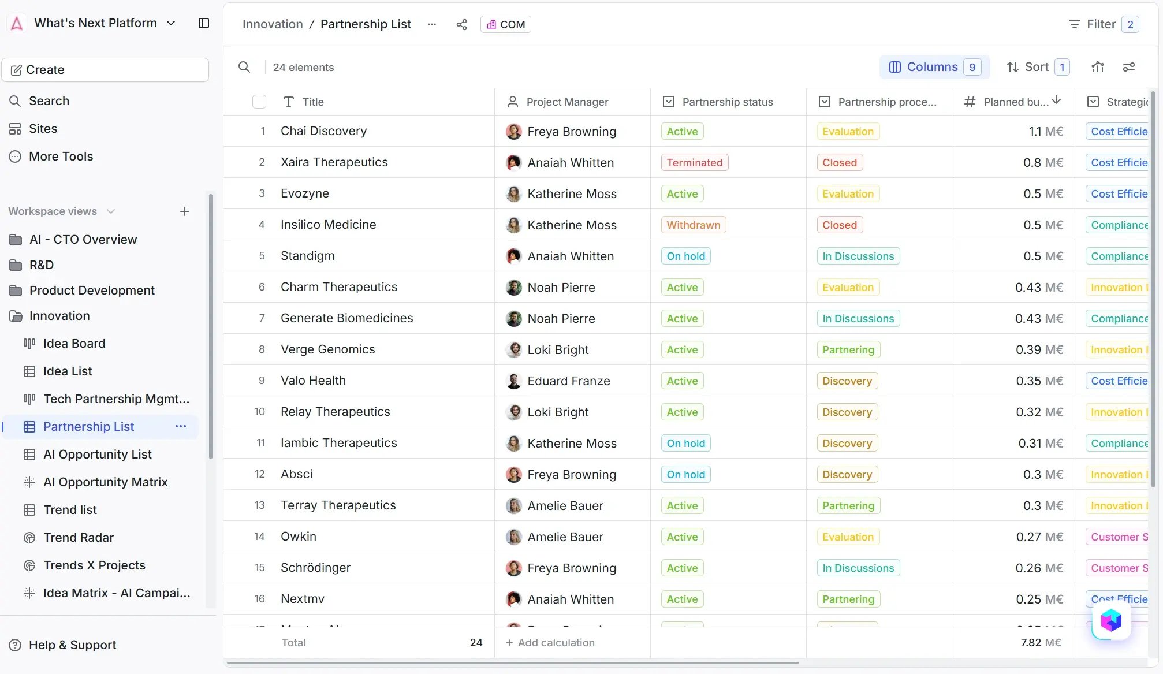This screenshot has width=1163, height=674.
Task: Expand the What's Next Platform workspace dropdown
Action: click(171, 23)
